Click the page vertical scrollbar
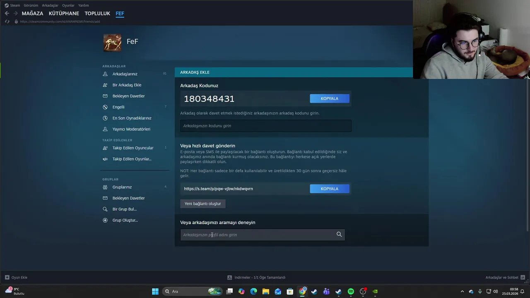 527,156
